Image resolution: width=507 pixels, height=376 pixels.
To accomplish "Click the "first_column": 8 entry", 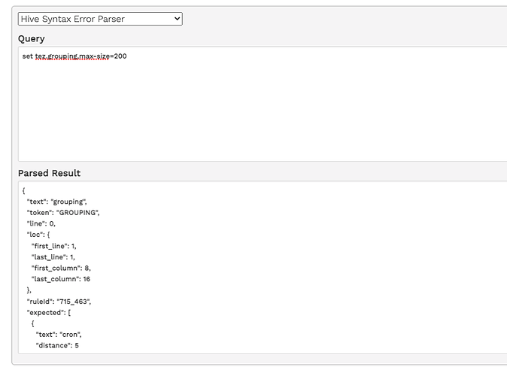I will click(x=61, y=268).
